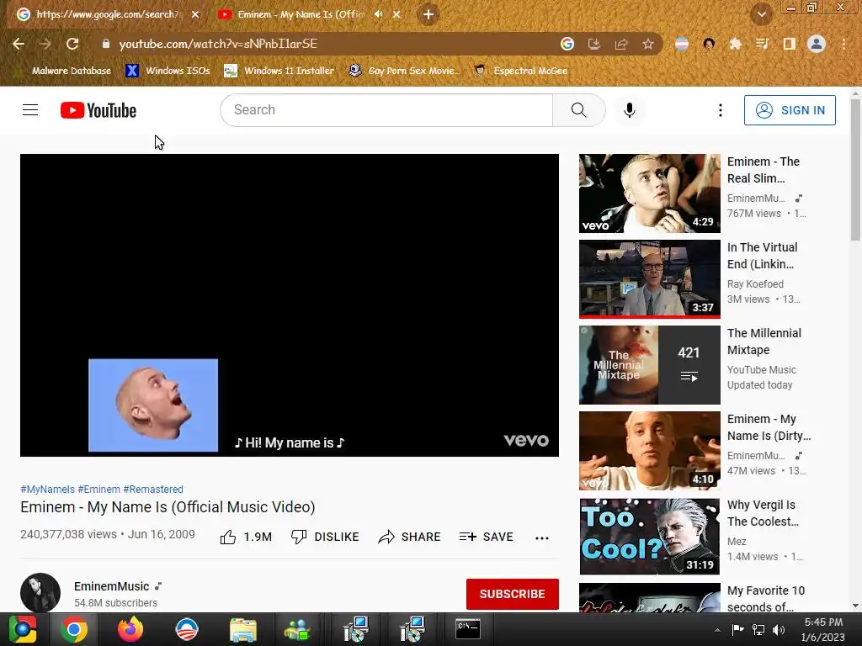Open the SHARE dialog
Screen dimensions: 862x646
pyautogui.click(x=410, y=537)
